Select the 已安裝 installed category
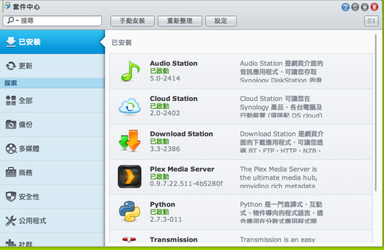This screenshot has height=250, width=384. pyautogui.click(x=52, y=42)
